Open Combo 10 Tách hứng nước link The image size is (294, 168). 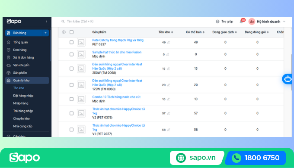point(116,97)
